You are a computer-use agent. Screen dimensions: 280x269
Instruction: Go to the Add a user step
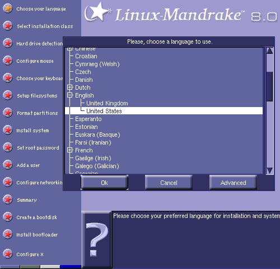28,165
